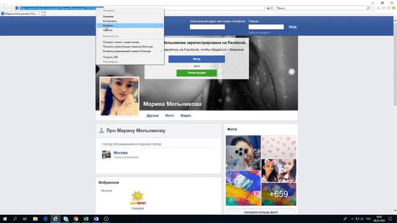Open the Tools gear icon

(389, 8)
